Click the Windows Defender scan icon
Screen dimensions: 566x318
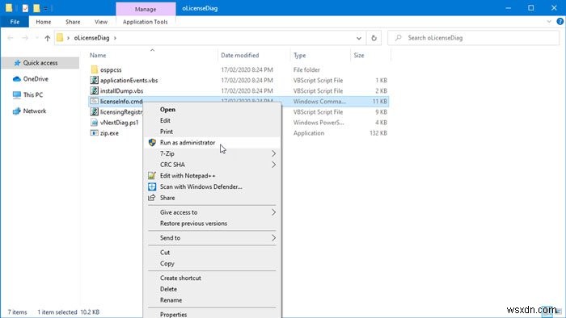(152, 186)
